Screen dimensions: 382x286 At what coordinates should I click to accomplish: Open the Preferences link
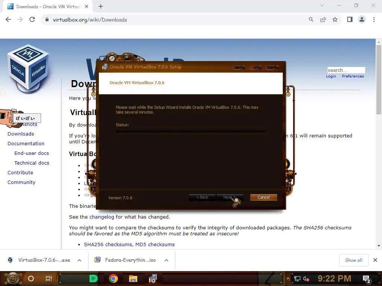pyautogui.click(x=353, y=76)
